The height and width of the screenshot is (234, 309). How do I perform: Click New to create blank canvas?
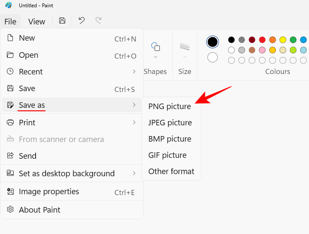pos(27,38)
